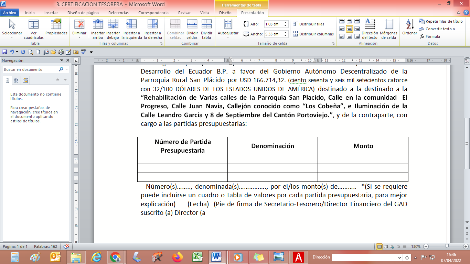
Task: Click the zoom slider handle
Action: 447,246
